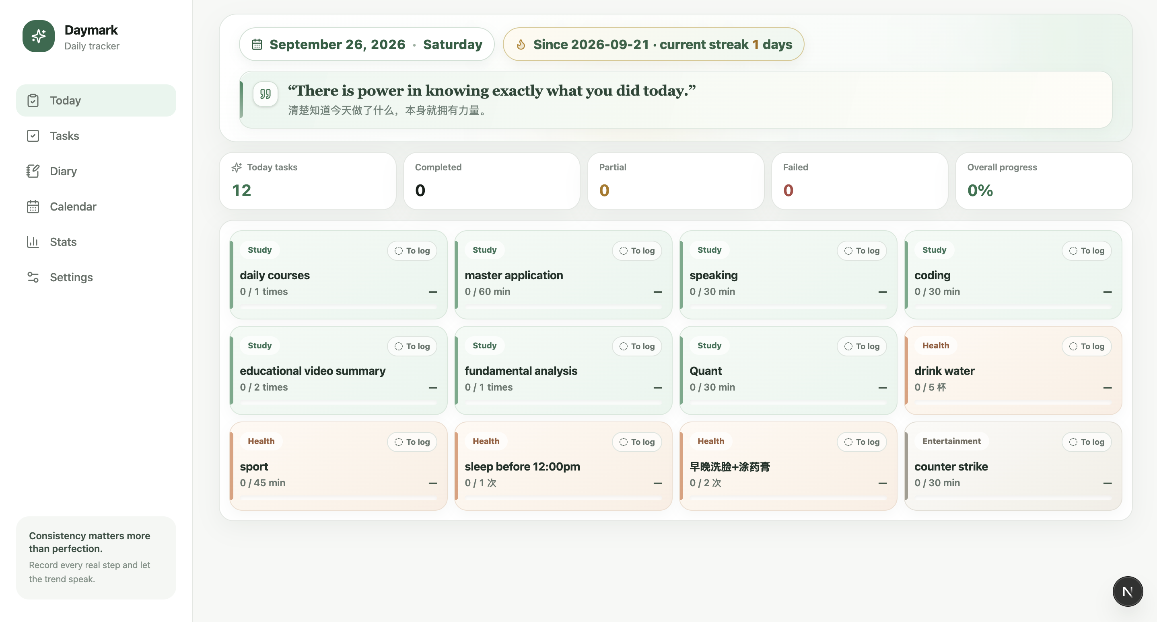Click To log on educational video summary

point(412,346)
